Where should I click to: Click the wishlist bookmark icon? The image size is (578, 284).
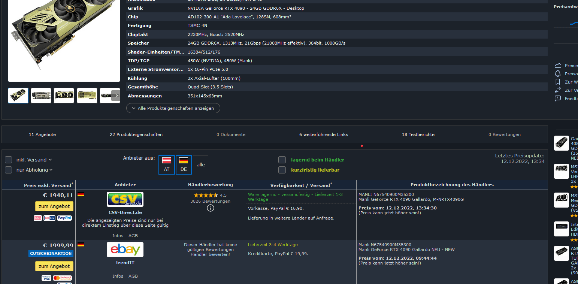(x=558, y=82)
